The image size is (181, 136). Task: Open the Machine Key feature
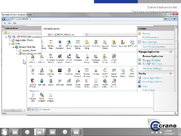[96, 44]
